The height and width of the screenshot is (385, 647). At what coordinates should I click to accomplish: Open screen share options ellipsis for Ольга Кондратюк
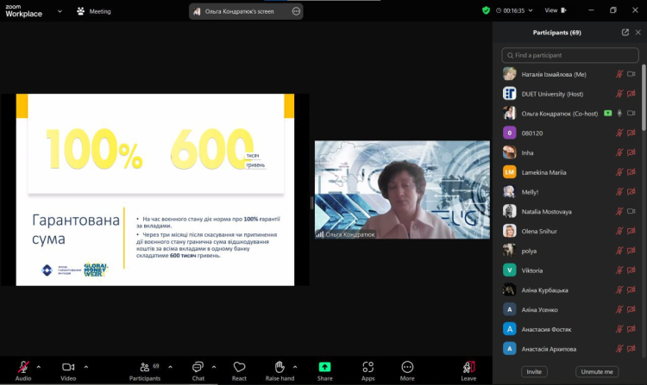coord(296,11)
